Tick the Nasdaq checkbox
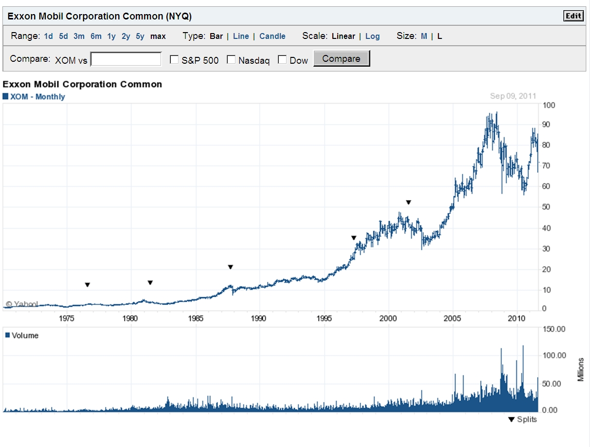The width and height of the screenshot is (596, 447). tap(231, 60)
